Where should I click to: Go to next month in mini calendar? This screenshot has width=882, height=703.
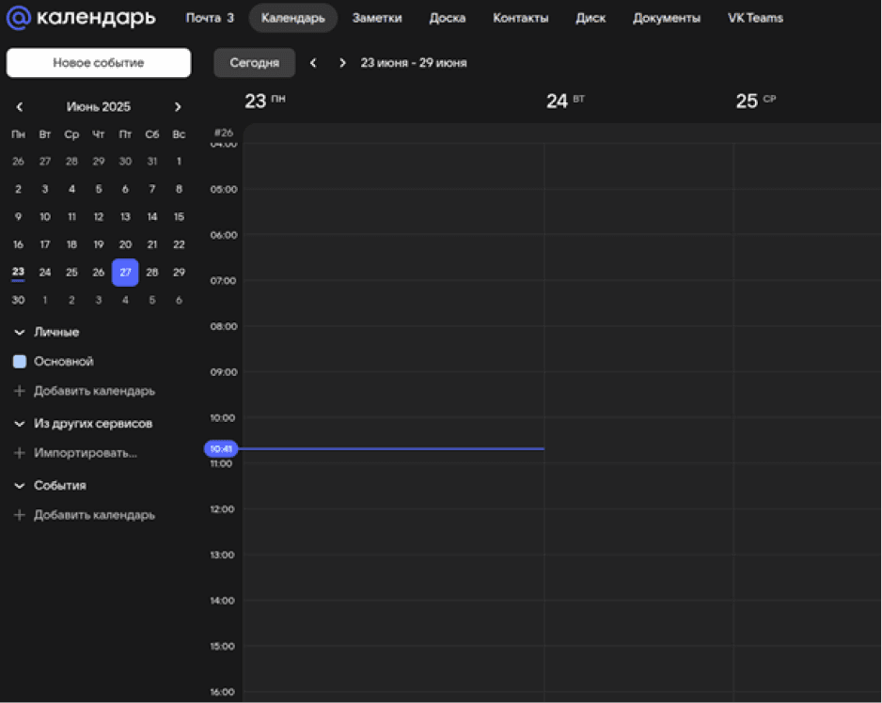[178, 107]
